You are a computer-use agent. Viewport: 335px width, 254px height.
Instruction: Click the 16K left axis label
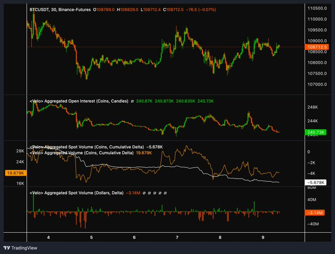20,183
